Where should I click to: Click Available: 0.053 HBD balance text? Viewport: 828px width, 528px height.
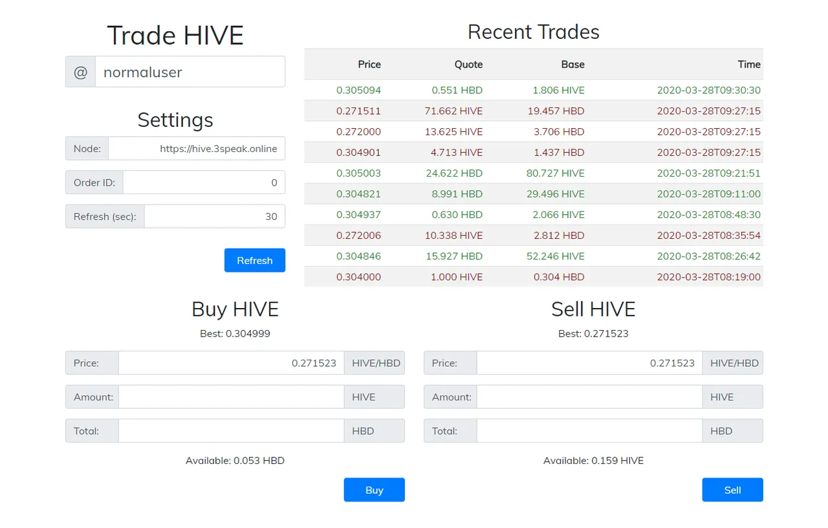235,461
